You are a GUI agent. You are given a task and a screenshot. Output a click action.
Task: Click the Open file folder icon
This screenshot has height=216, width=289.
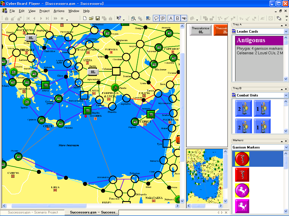click(91, 18)
